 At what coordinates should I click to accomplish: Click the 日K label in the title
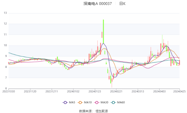122,4
